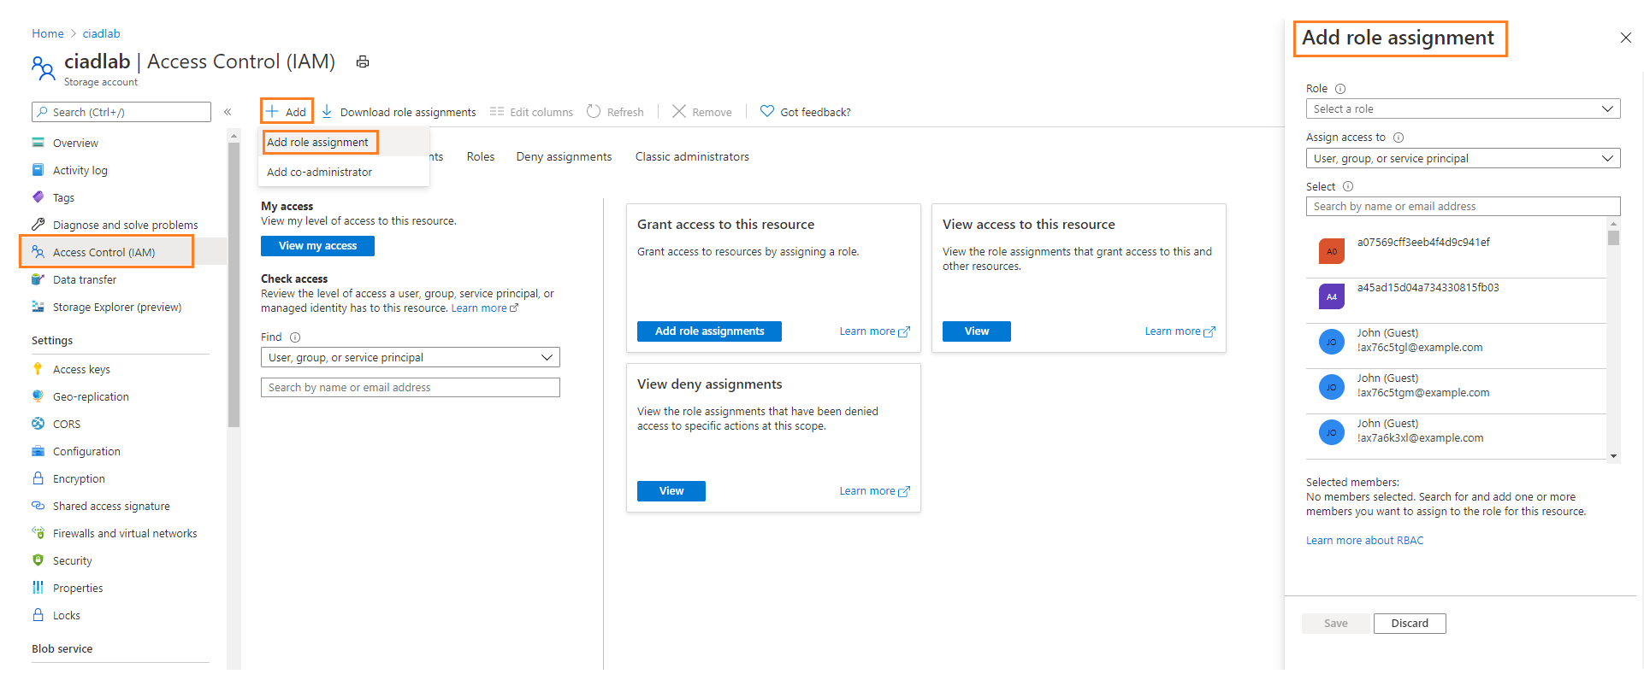Screen dimensions: 1644x680
Task: Open Learn more link in View deny assignments card
Action: (x=874, y=491)
